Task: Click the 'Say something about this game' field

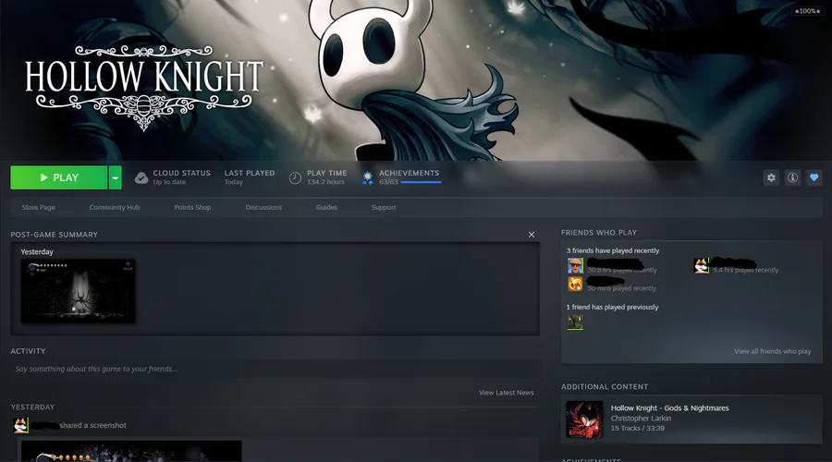Action: 275,369
